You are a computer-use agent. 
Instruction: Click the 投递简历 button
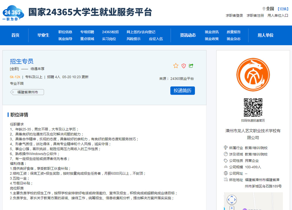182,91
